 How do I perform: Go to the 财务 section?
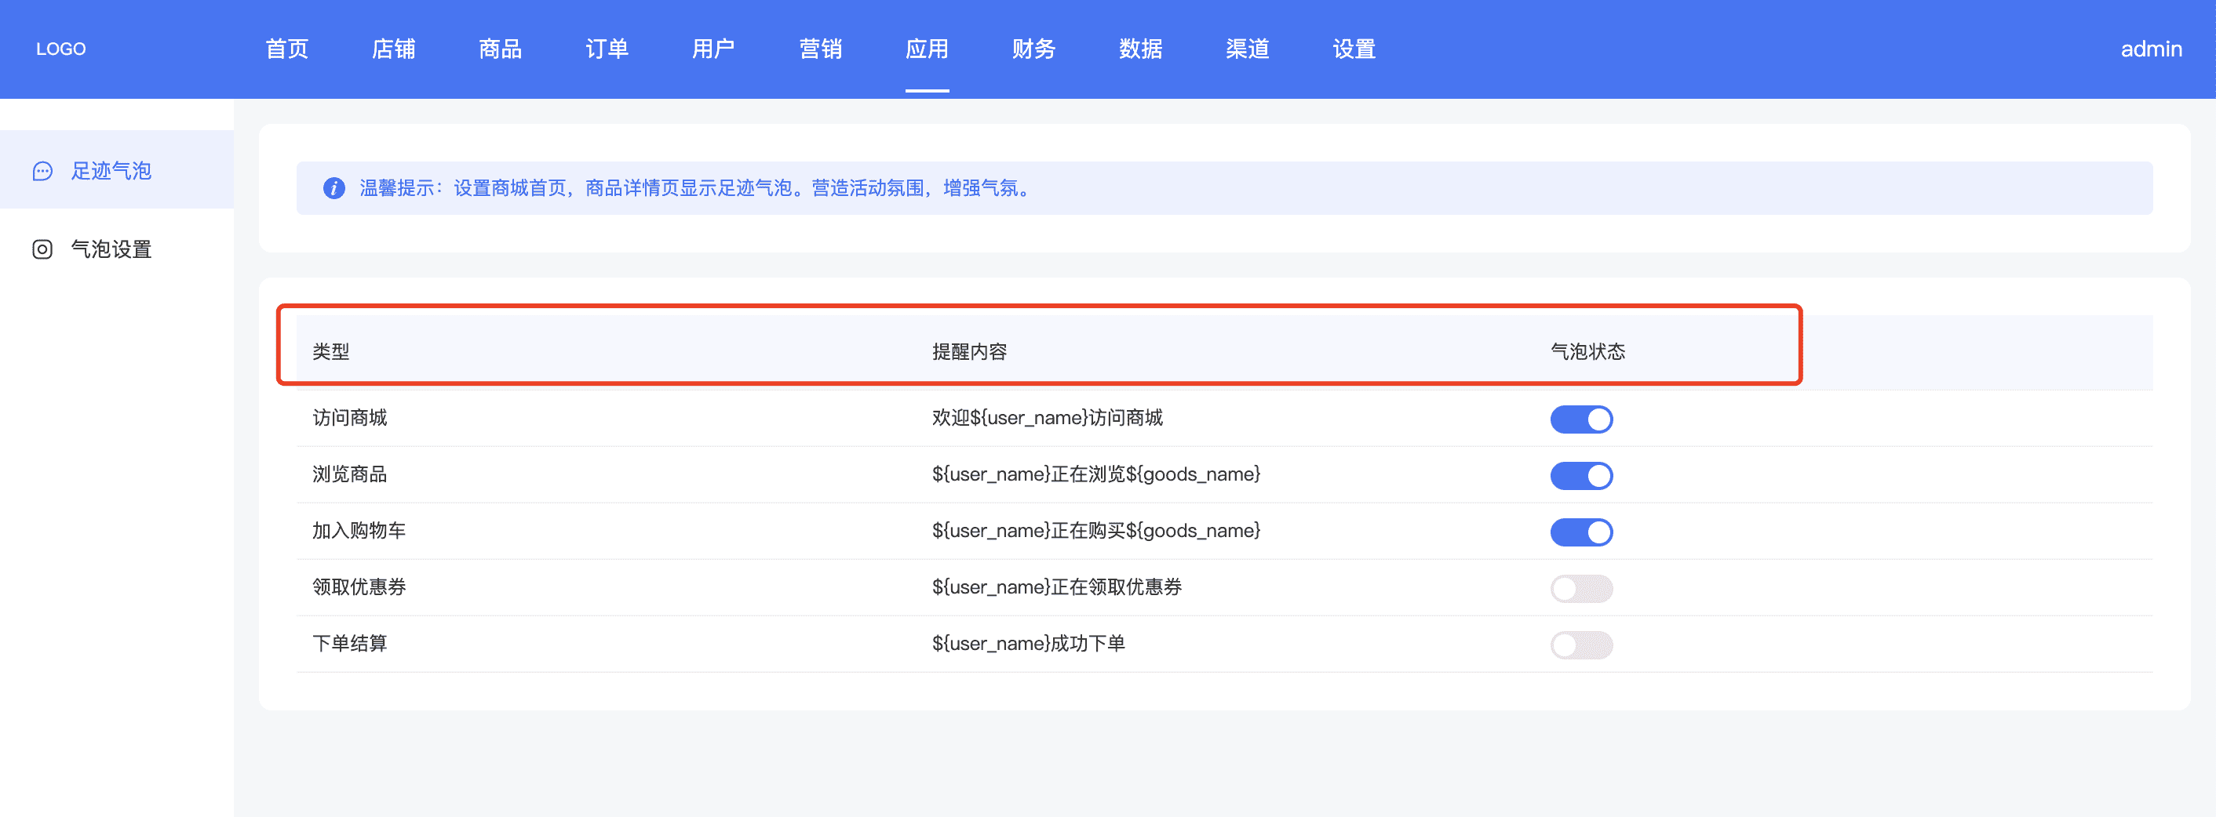[x=1033, y=49]
